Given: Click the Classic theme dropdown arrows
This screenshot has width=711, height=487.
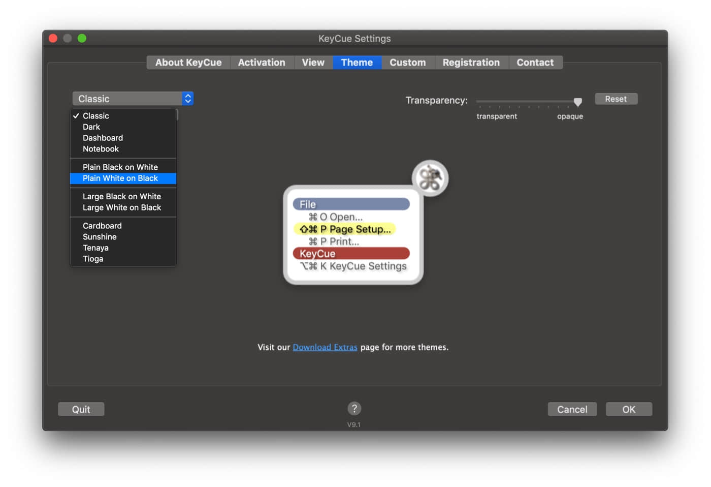Looking at the screenshot, I should coord(188,99).
